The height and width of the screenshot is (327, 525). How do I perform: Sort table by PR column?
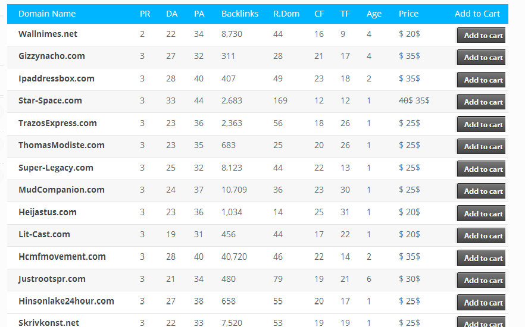pos(145,14)
